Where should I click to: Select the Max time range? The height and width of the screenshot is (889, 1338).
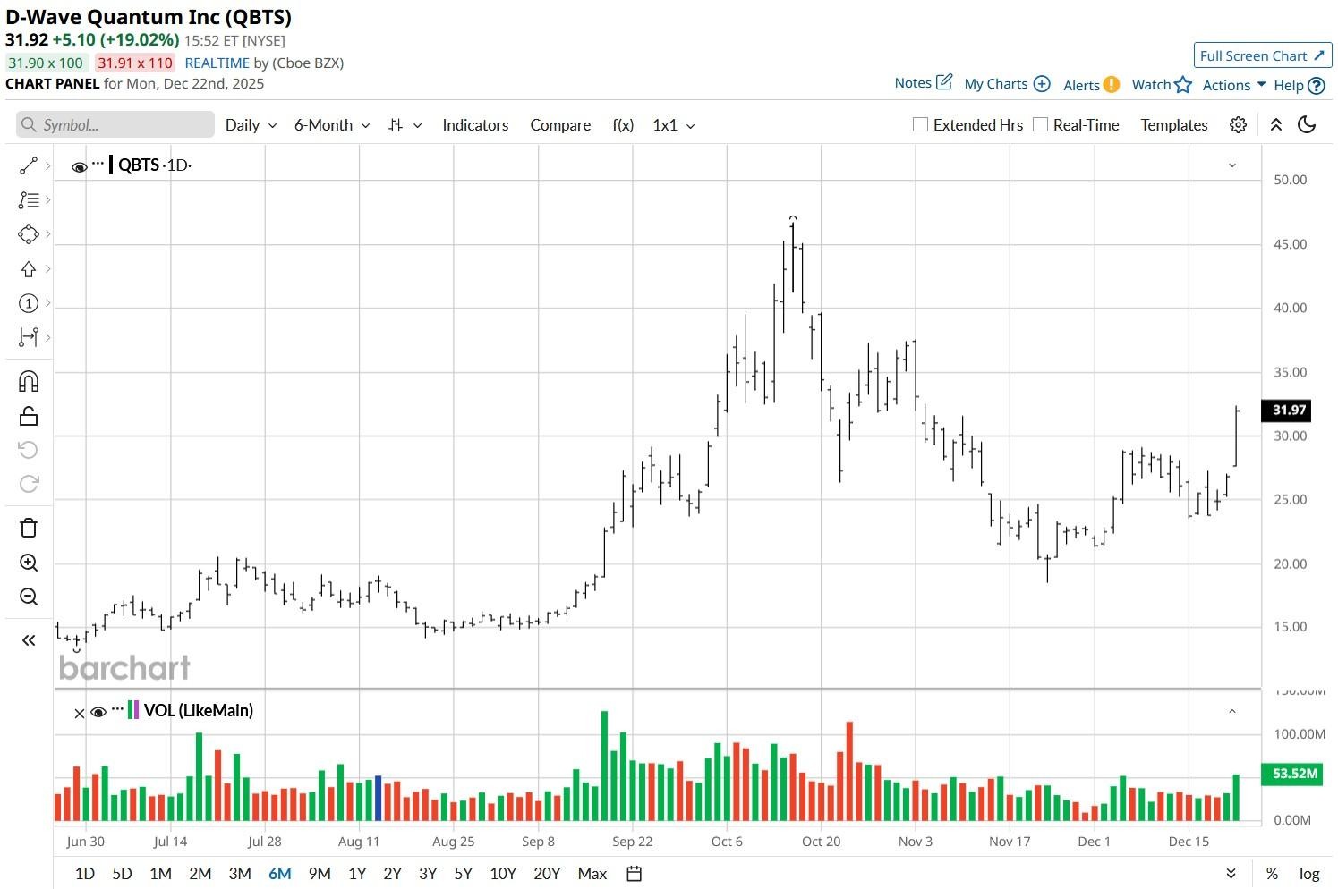592,874
